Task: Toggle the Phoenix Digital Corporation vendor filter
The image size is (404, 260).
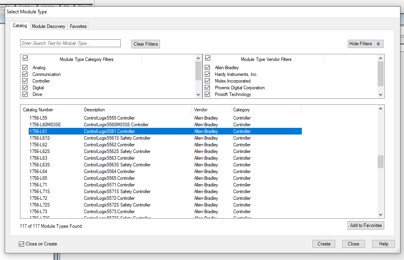Action: pyautogui.click(x=208, y=88)
